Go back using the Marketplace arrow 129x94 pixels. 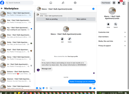pyautogui.click(x=2, y=8)
